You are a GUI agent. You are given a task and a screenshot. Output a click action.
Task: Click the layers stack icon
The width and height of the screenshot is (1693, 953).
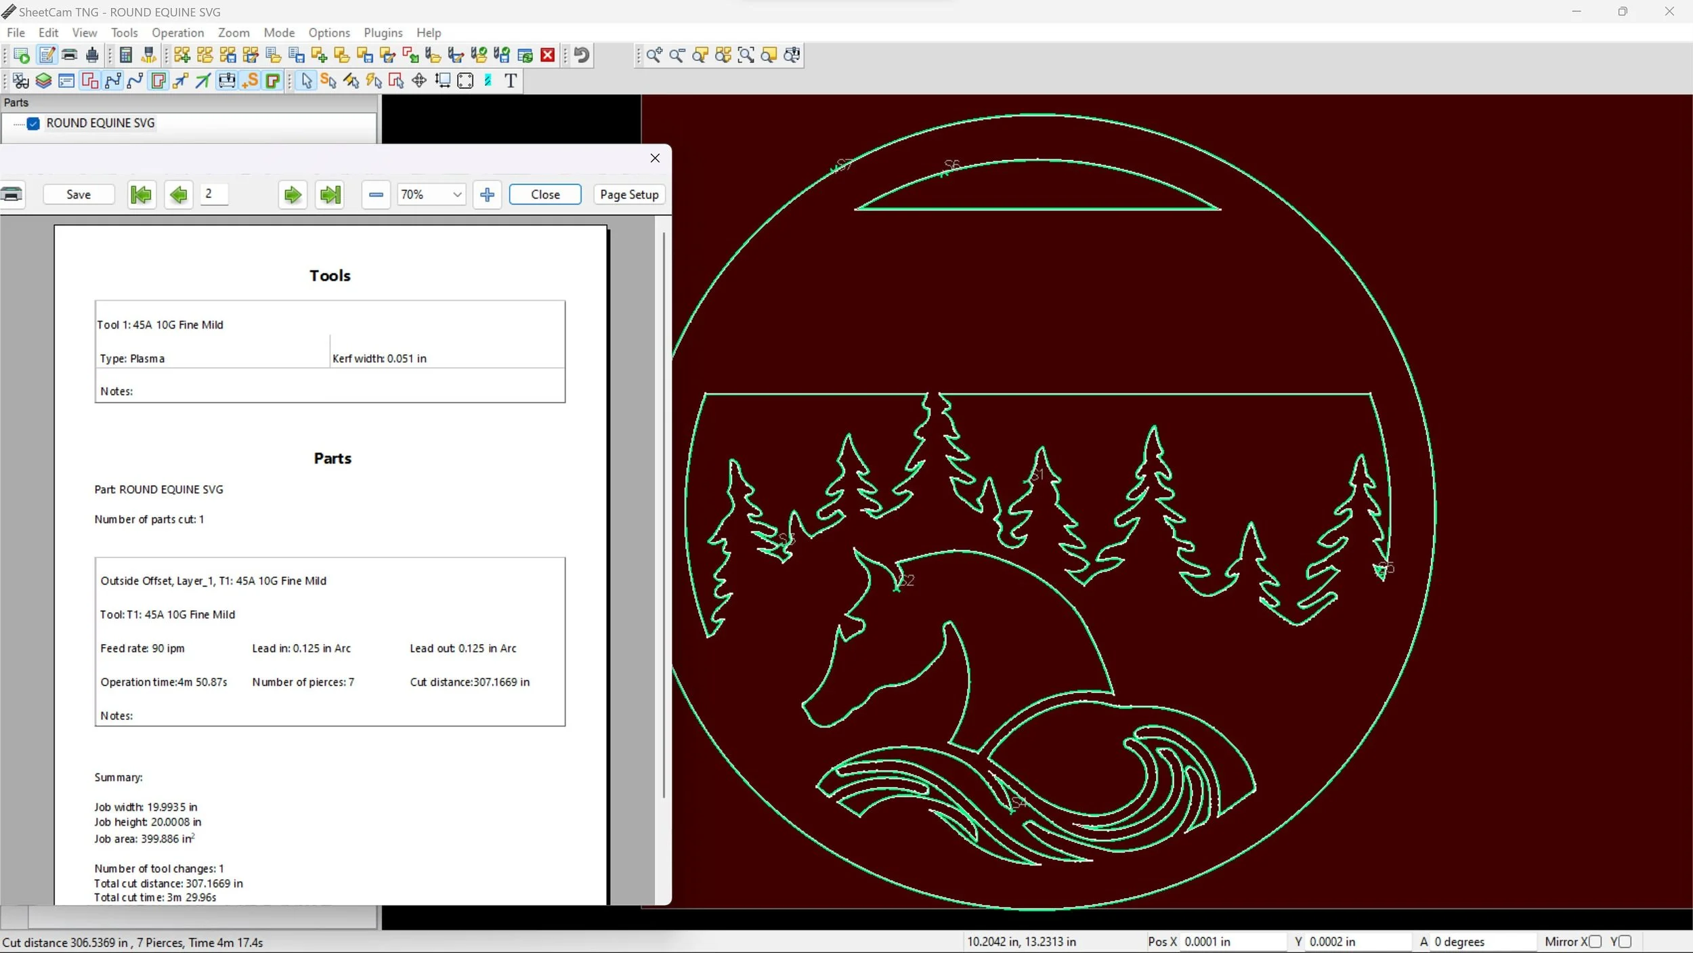point(43,81)
